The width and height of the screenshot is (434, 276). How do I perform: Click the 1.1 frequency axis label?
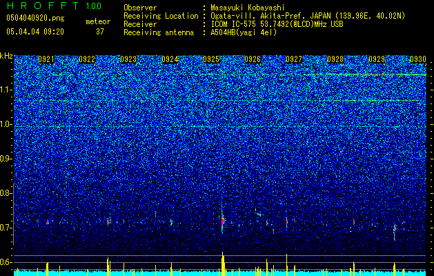click(6, 90)
